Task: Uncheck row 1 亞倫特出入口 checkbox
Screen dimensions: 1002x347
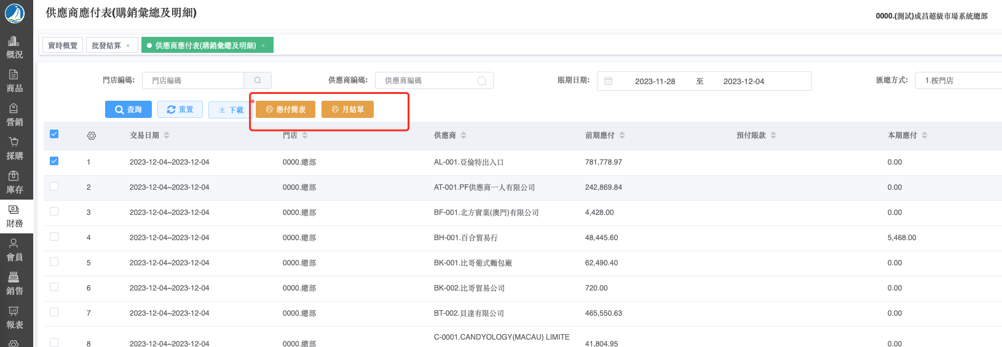Action: (x=54, y=161)
